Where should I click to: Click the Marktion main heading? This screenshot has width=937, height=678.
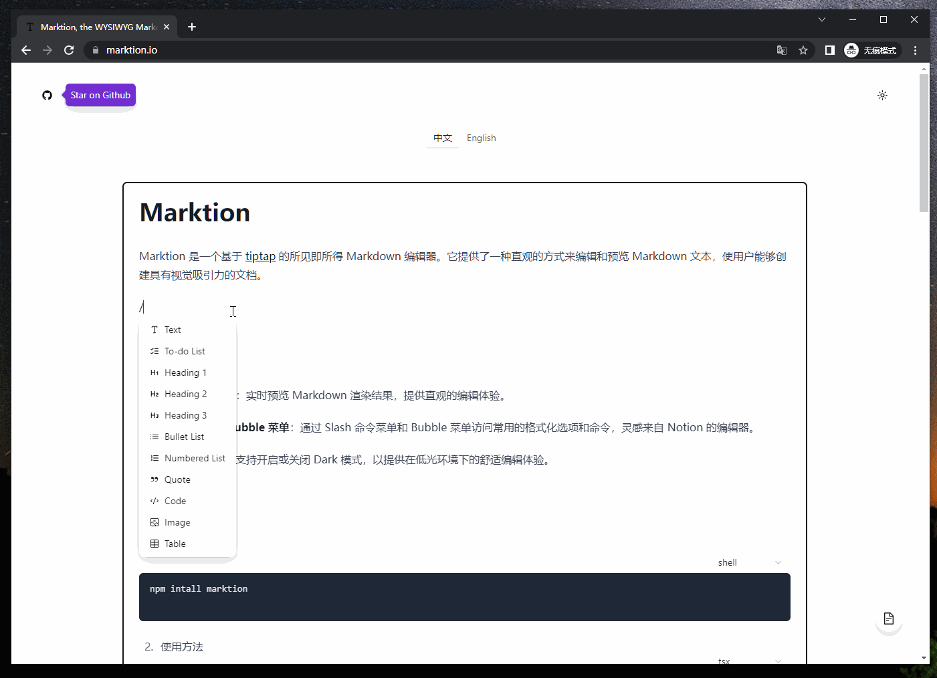[x=195, y=213]
